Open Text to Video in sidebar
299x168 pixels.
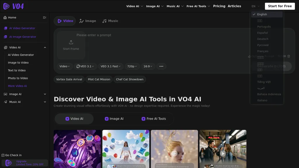click(x=17, y=70)
